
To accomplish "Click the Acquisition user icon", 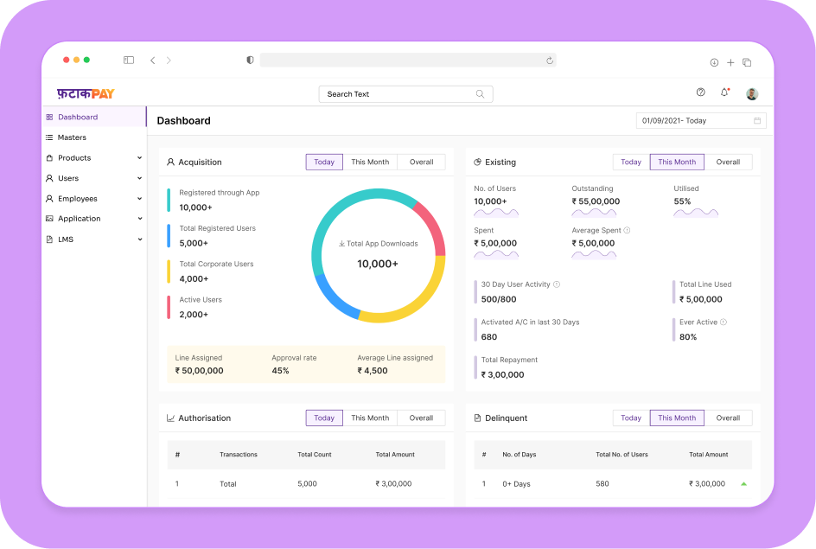I will coord(170,162).
